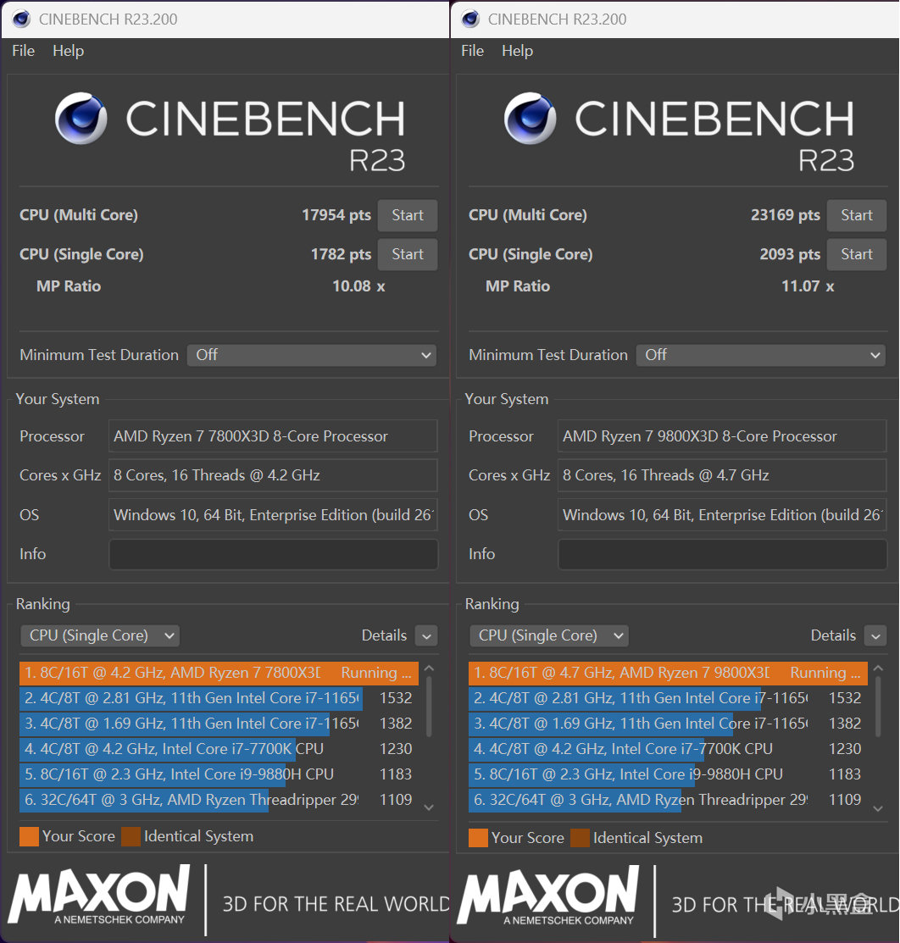
Task: Click the 17954 pts multi core score
Action: click(336, 215)
